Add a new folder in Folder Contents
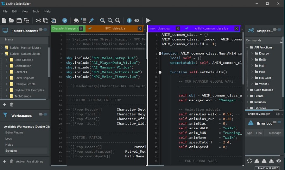This screenshot has height=170, width=285. click(x=4, y=104)
